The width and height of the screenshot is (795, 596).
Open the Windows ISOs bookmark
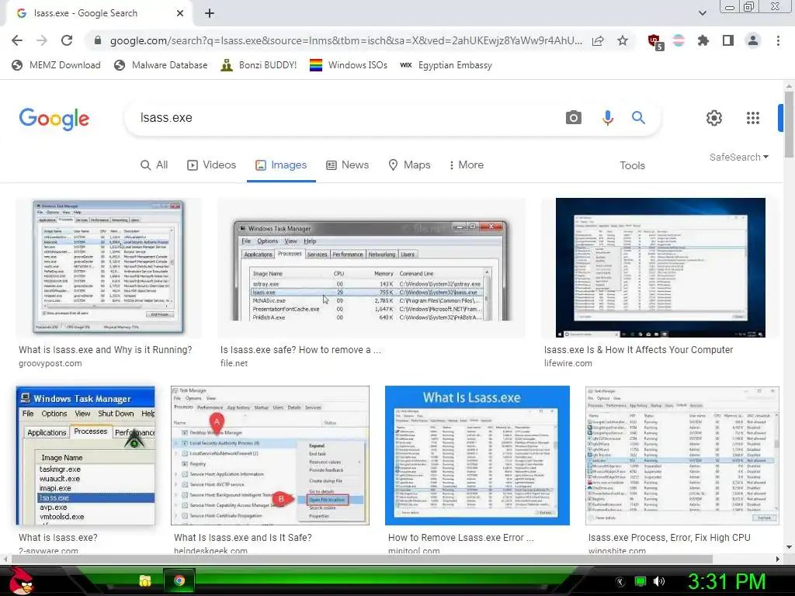[349, 65]
